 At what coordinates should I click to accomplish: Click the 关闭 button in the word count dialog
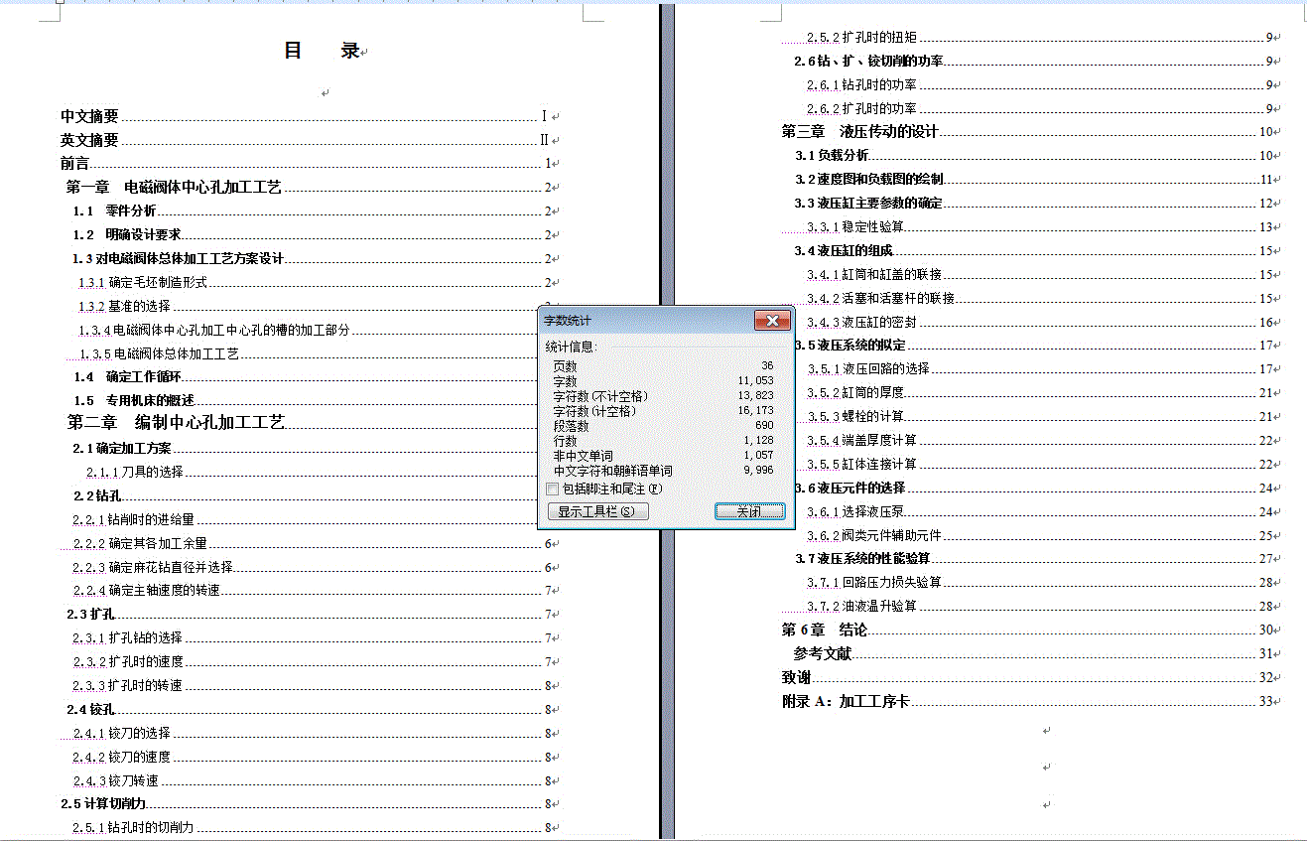749,511
